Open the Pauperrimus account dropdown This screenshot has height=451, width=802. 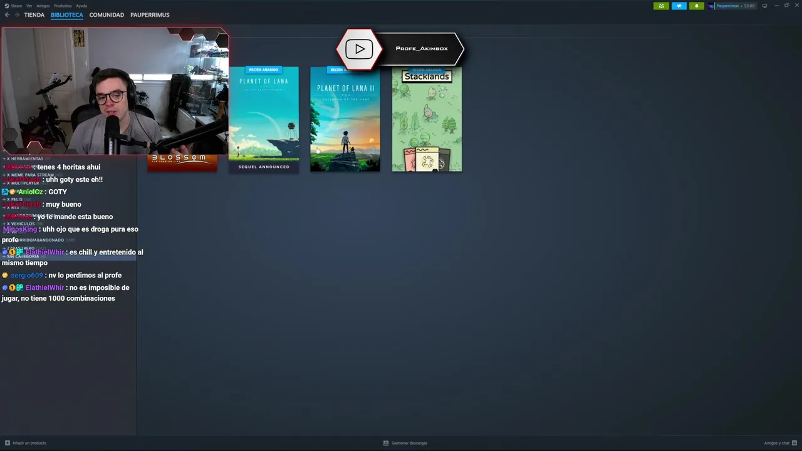point(728,6)
